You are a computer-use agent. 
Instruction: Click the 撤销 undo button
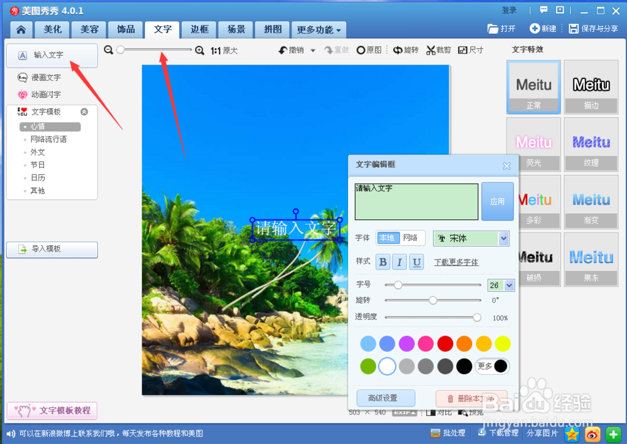click(x=292, y=50)
